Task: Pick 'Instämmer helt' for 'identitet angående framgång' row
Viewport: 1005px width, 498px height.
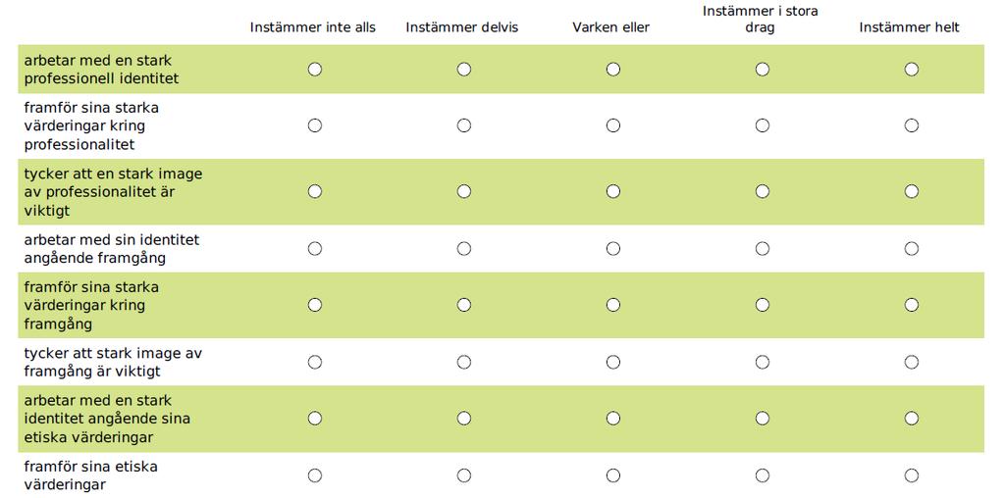Action: [912, 248]
